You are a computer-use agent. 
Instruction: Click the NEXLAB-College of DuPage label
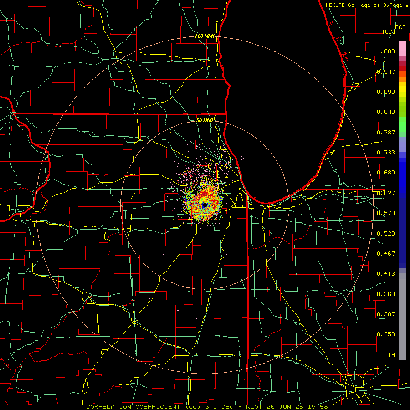coord(366,5)
